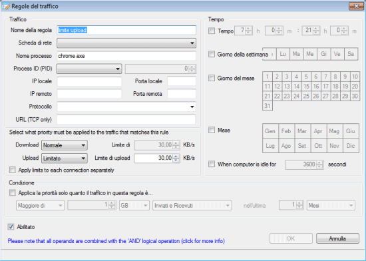The height and width of the screenshot is (261, 366).
Task: Click the nell'ultima quantity spinner
Action: [291, 206]
